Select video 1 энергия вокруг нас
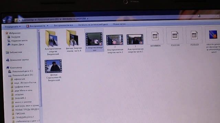 click(x=95, y=40)
